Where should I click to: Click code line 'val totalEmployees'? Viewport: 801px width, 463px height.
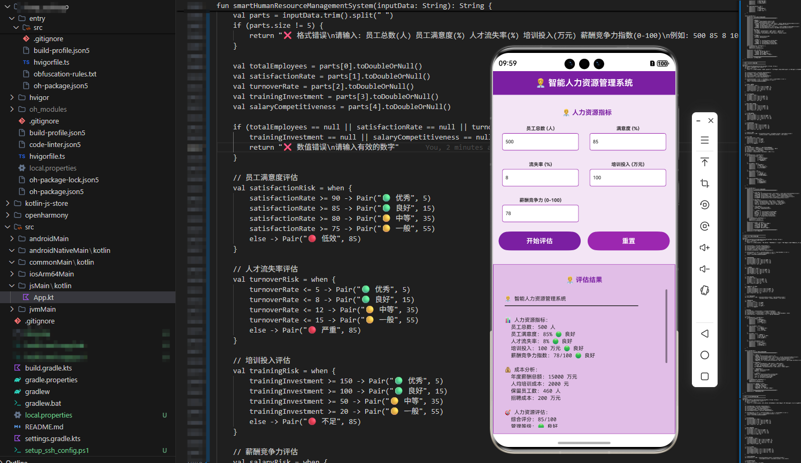pos(327,66)
